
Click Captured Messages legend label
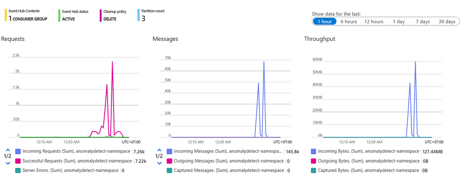pos(229,170)
